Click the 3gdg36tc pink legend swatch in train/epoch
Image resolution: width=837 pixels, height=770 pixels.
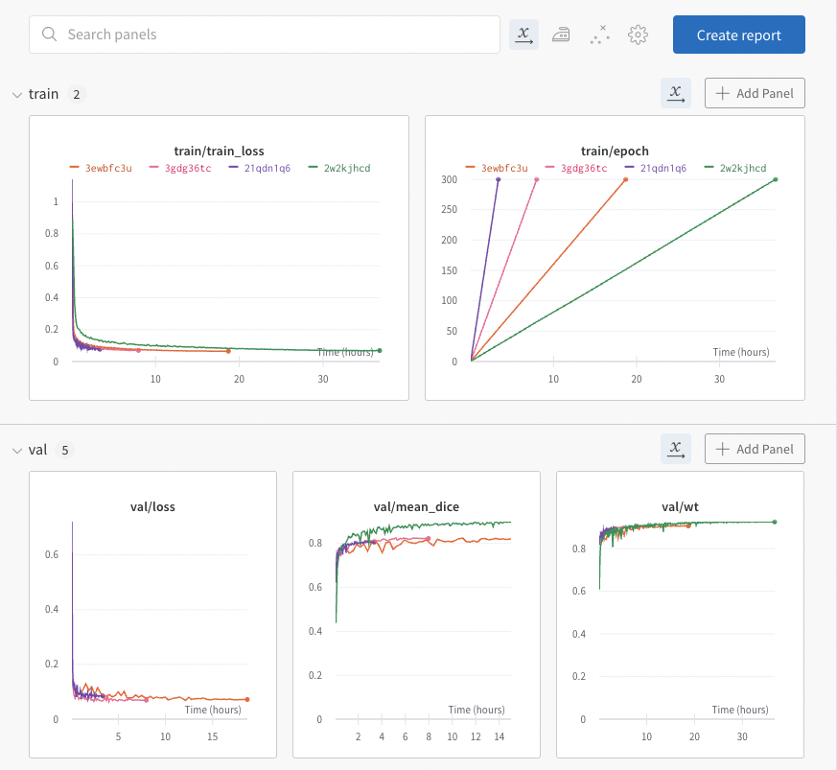pos(549,167)
